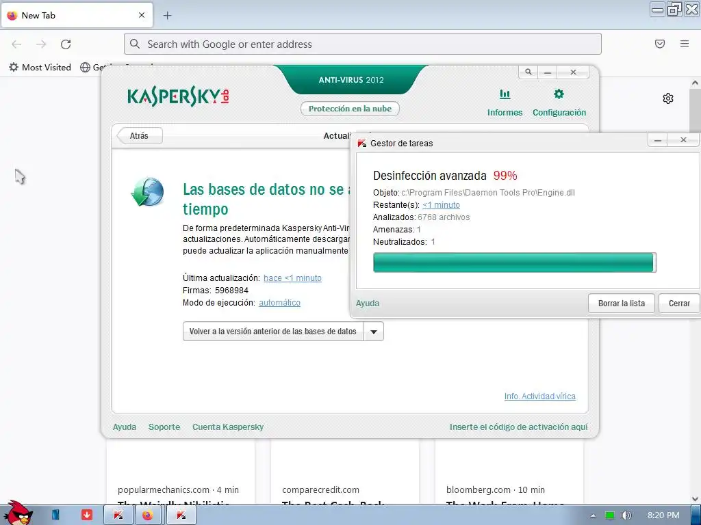
Task: Click the 6768 archivos value
Action: [444, 217]
